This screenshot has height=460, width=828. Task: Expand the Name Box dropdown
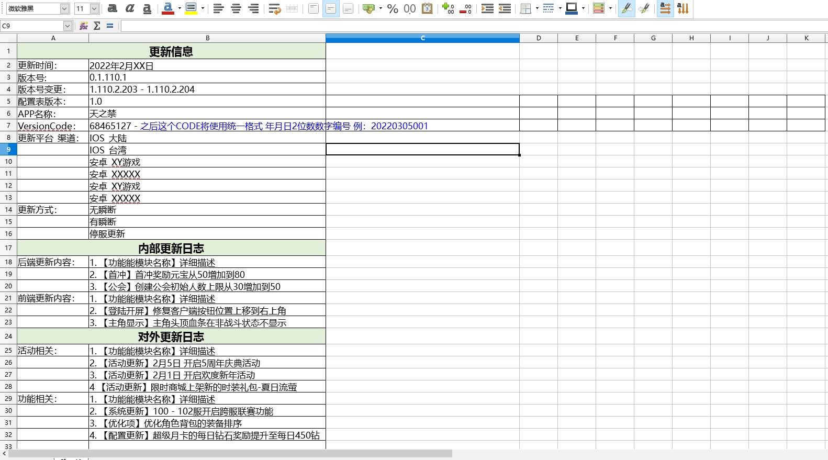68,26
